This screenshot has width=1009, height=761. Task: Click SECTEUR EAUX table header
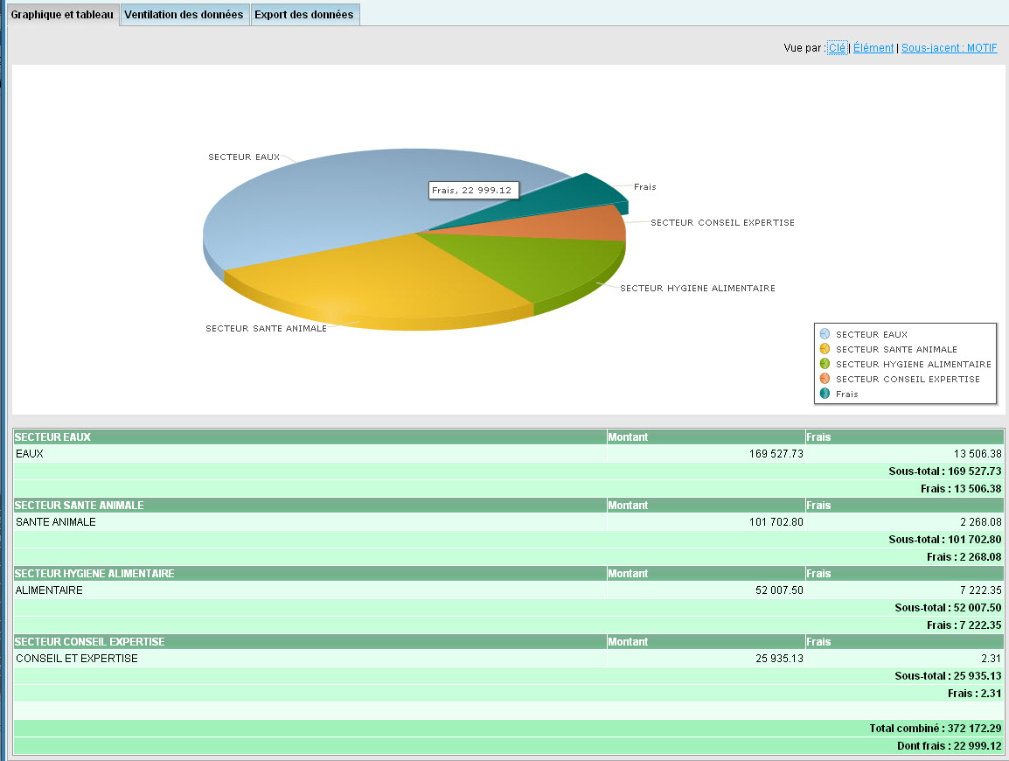[52, 436]
